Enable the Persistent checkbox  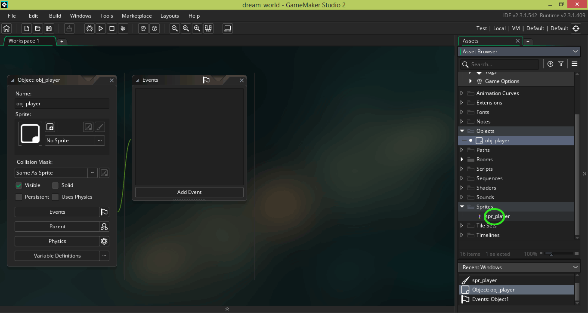pyautogui.click(x=19, y=197)
